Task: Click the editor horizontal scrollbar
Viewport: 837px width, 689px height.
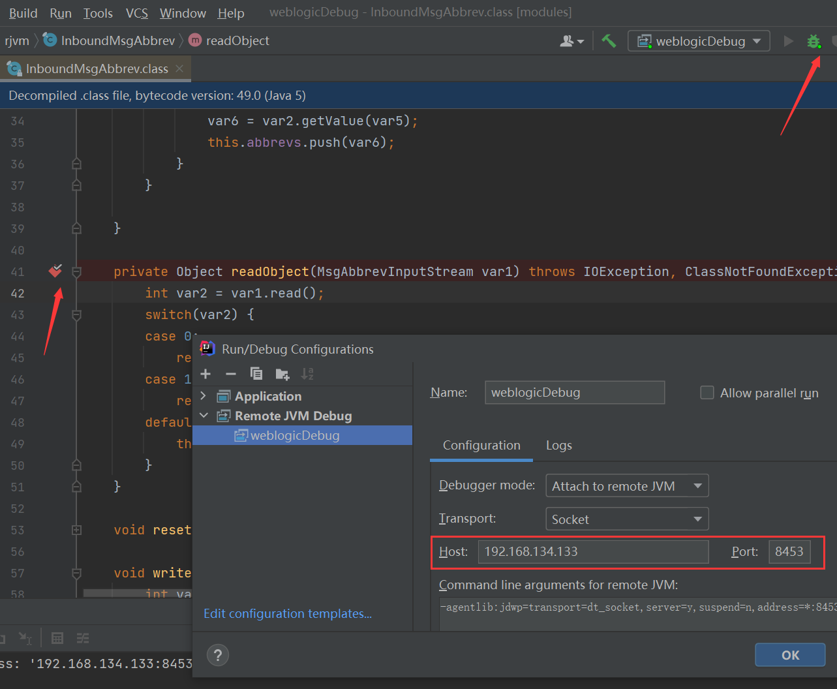Action: pos(137,593)
